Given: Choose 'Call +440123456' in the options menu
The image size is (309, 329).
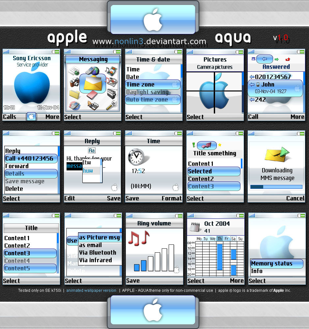Looking at the screenshot, I should coord(31,159).
